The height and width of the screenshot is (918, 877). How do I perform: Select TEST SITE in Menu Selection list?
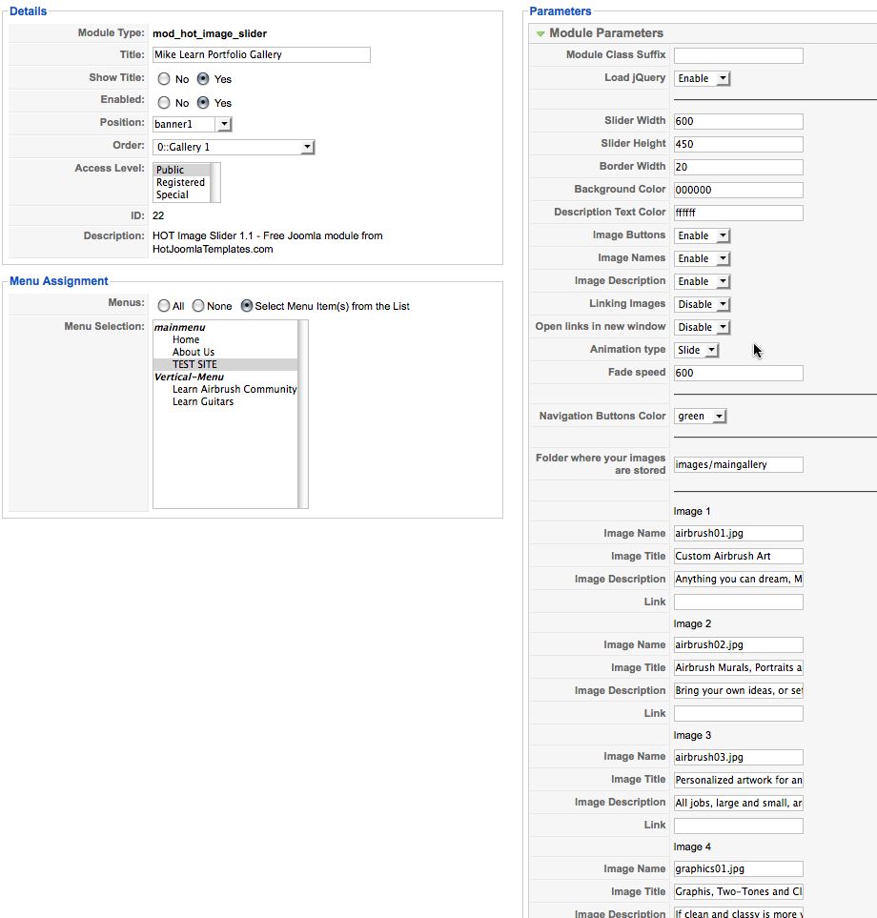(x=225, y=364)
